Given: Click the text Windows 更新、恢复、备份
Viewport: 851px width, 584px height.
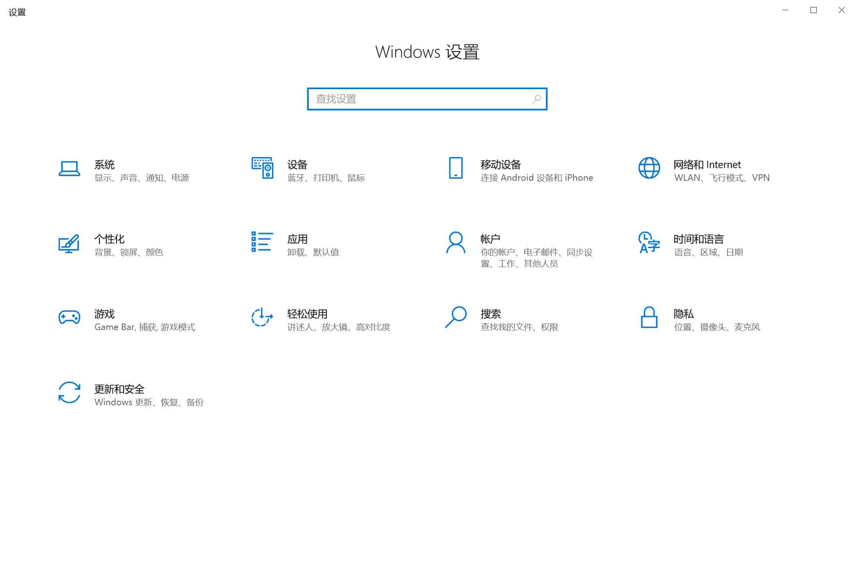Looking at the screenshot, I should 149,402.
